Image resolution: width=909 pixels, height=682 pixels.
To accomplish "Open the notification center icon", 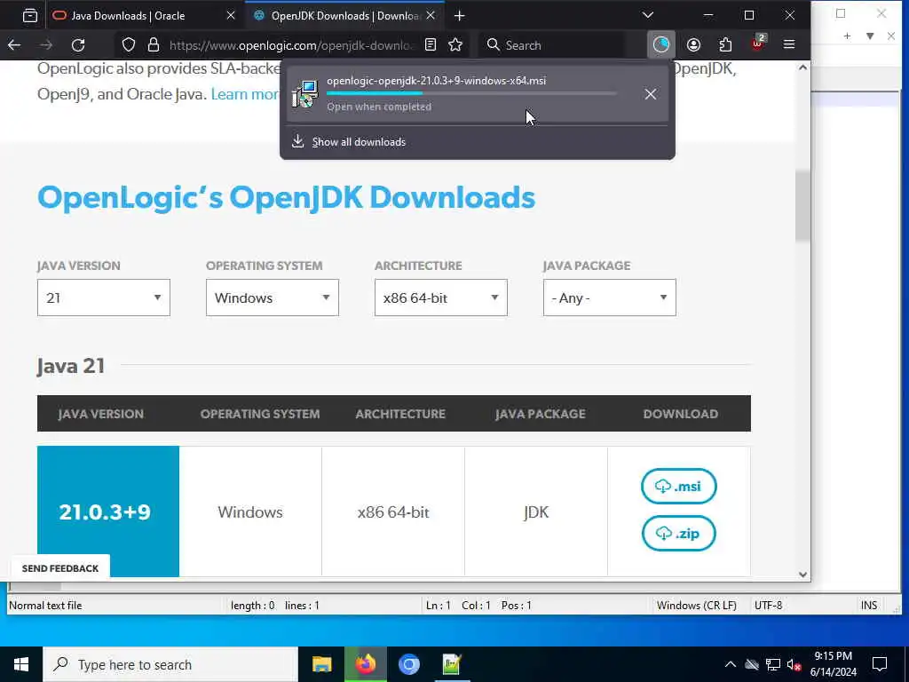I will (x=880, y=664).
